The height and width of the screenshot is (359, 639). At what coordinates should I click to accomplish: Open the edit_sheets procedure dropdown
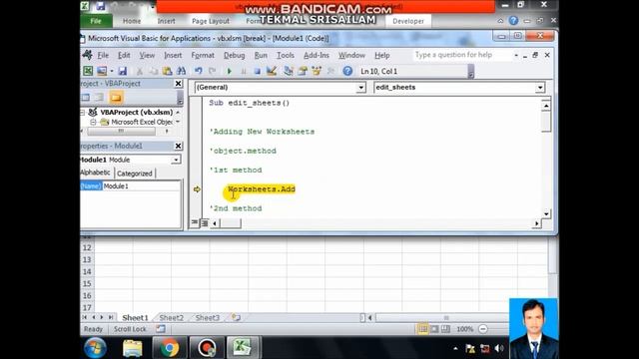[x=540, y=88]
